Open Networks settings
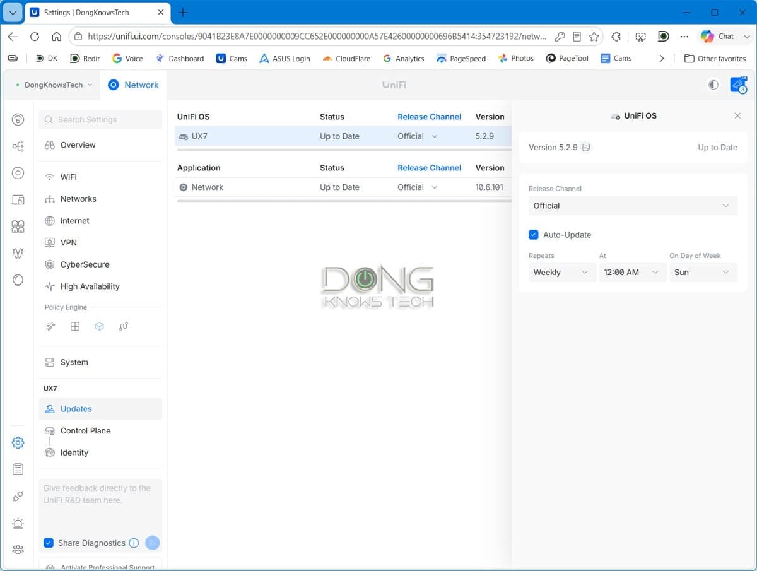757x571 pixels. (x=100, y=199)
